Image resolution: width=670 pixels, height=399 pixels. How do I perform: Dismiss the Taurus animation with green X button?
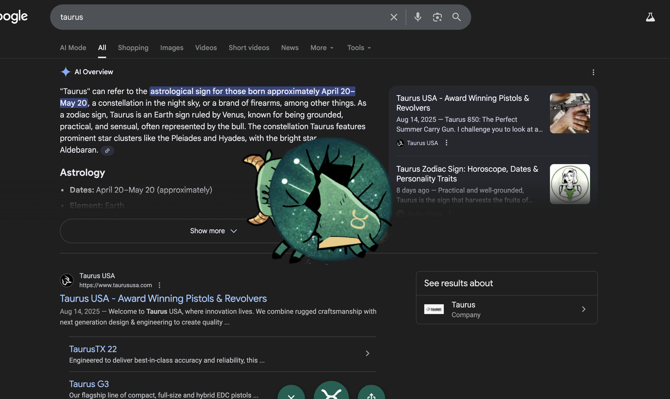point(291,395)
